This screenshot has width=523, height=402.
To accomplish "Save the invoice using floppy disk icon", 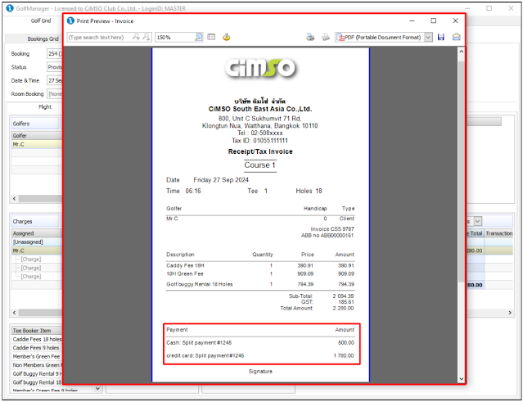I will 441,37.
